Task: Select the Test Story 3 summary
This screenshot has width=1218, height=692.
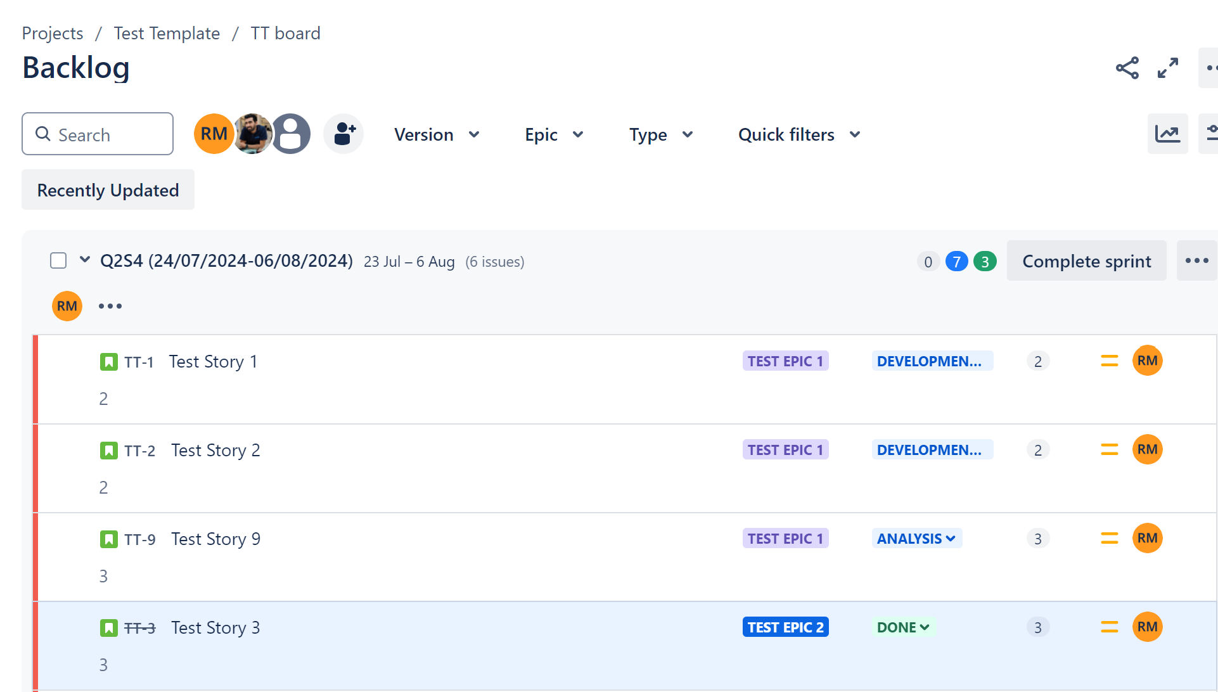Action: click(216, 627)
